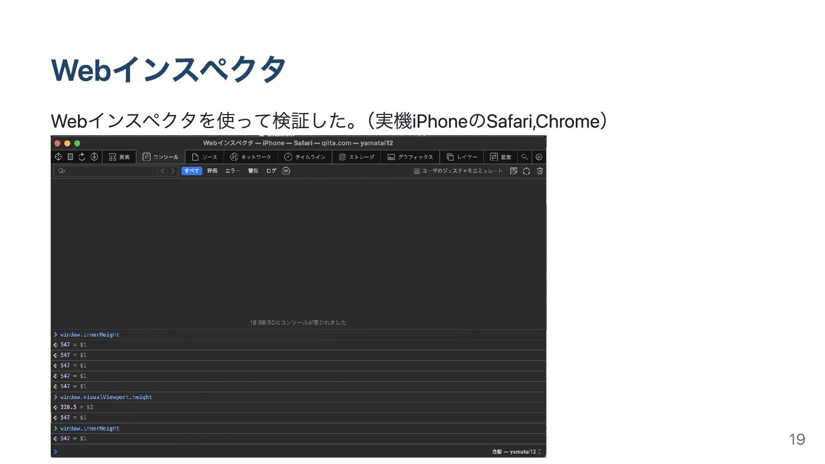Activate the element selection crosshair icon

coord(58,157)
